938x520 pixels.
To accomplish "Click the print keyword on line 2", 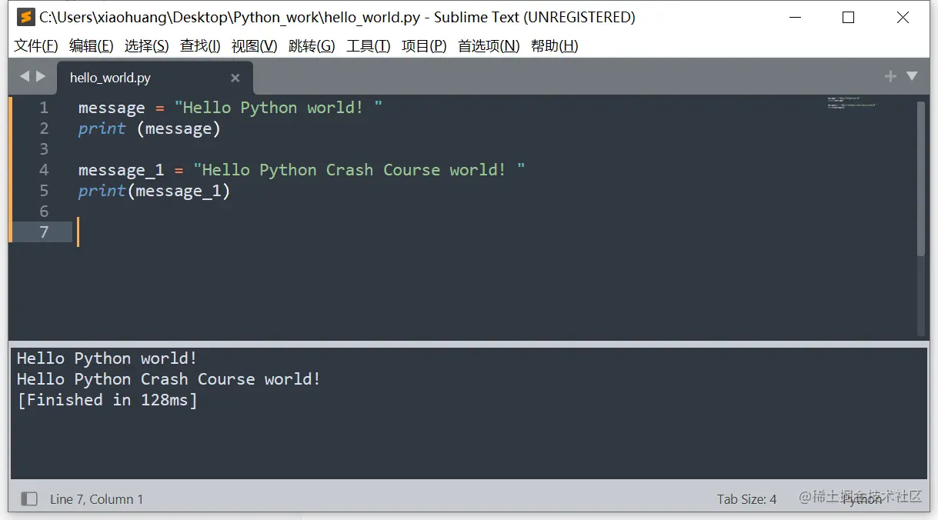I will [x=102, y=128].
